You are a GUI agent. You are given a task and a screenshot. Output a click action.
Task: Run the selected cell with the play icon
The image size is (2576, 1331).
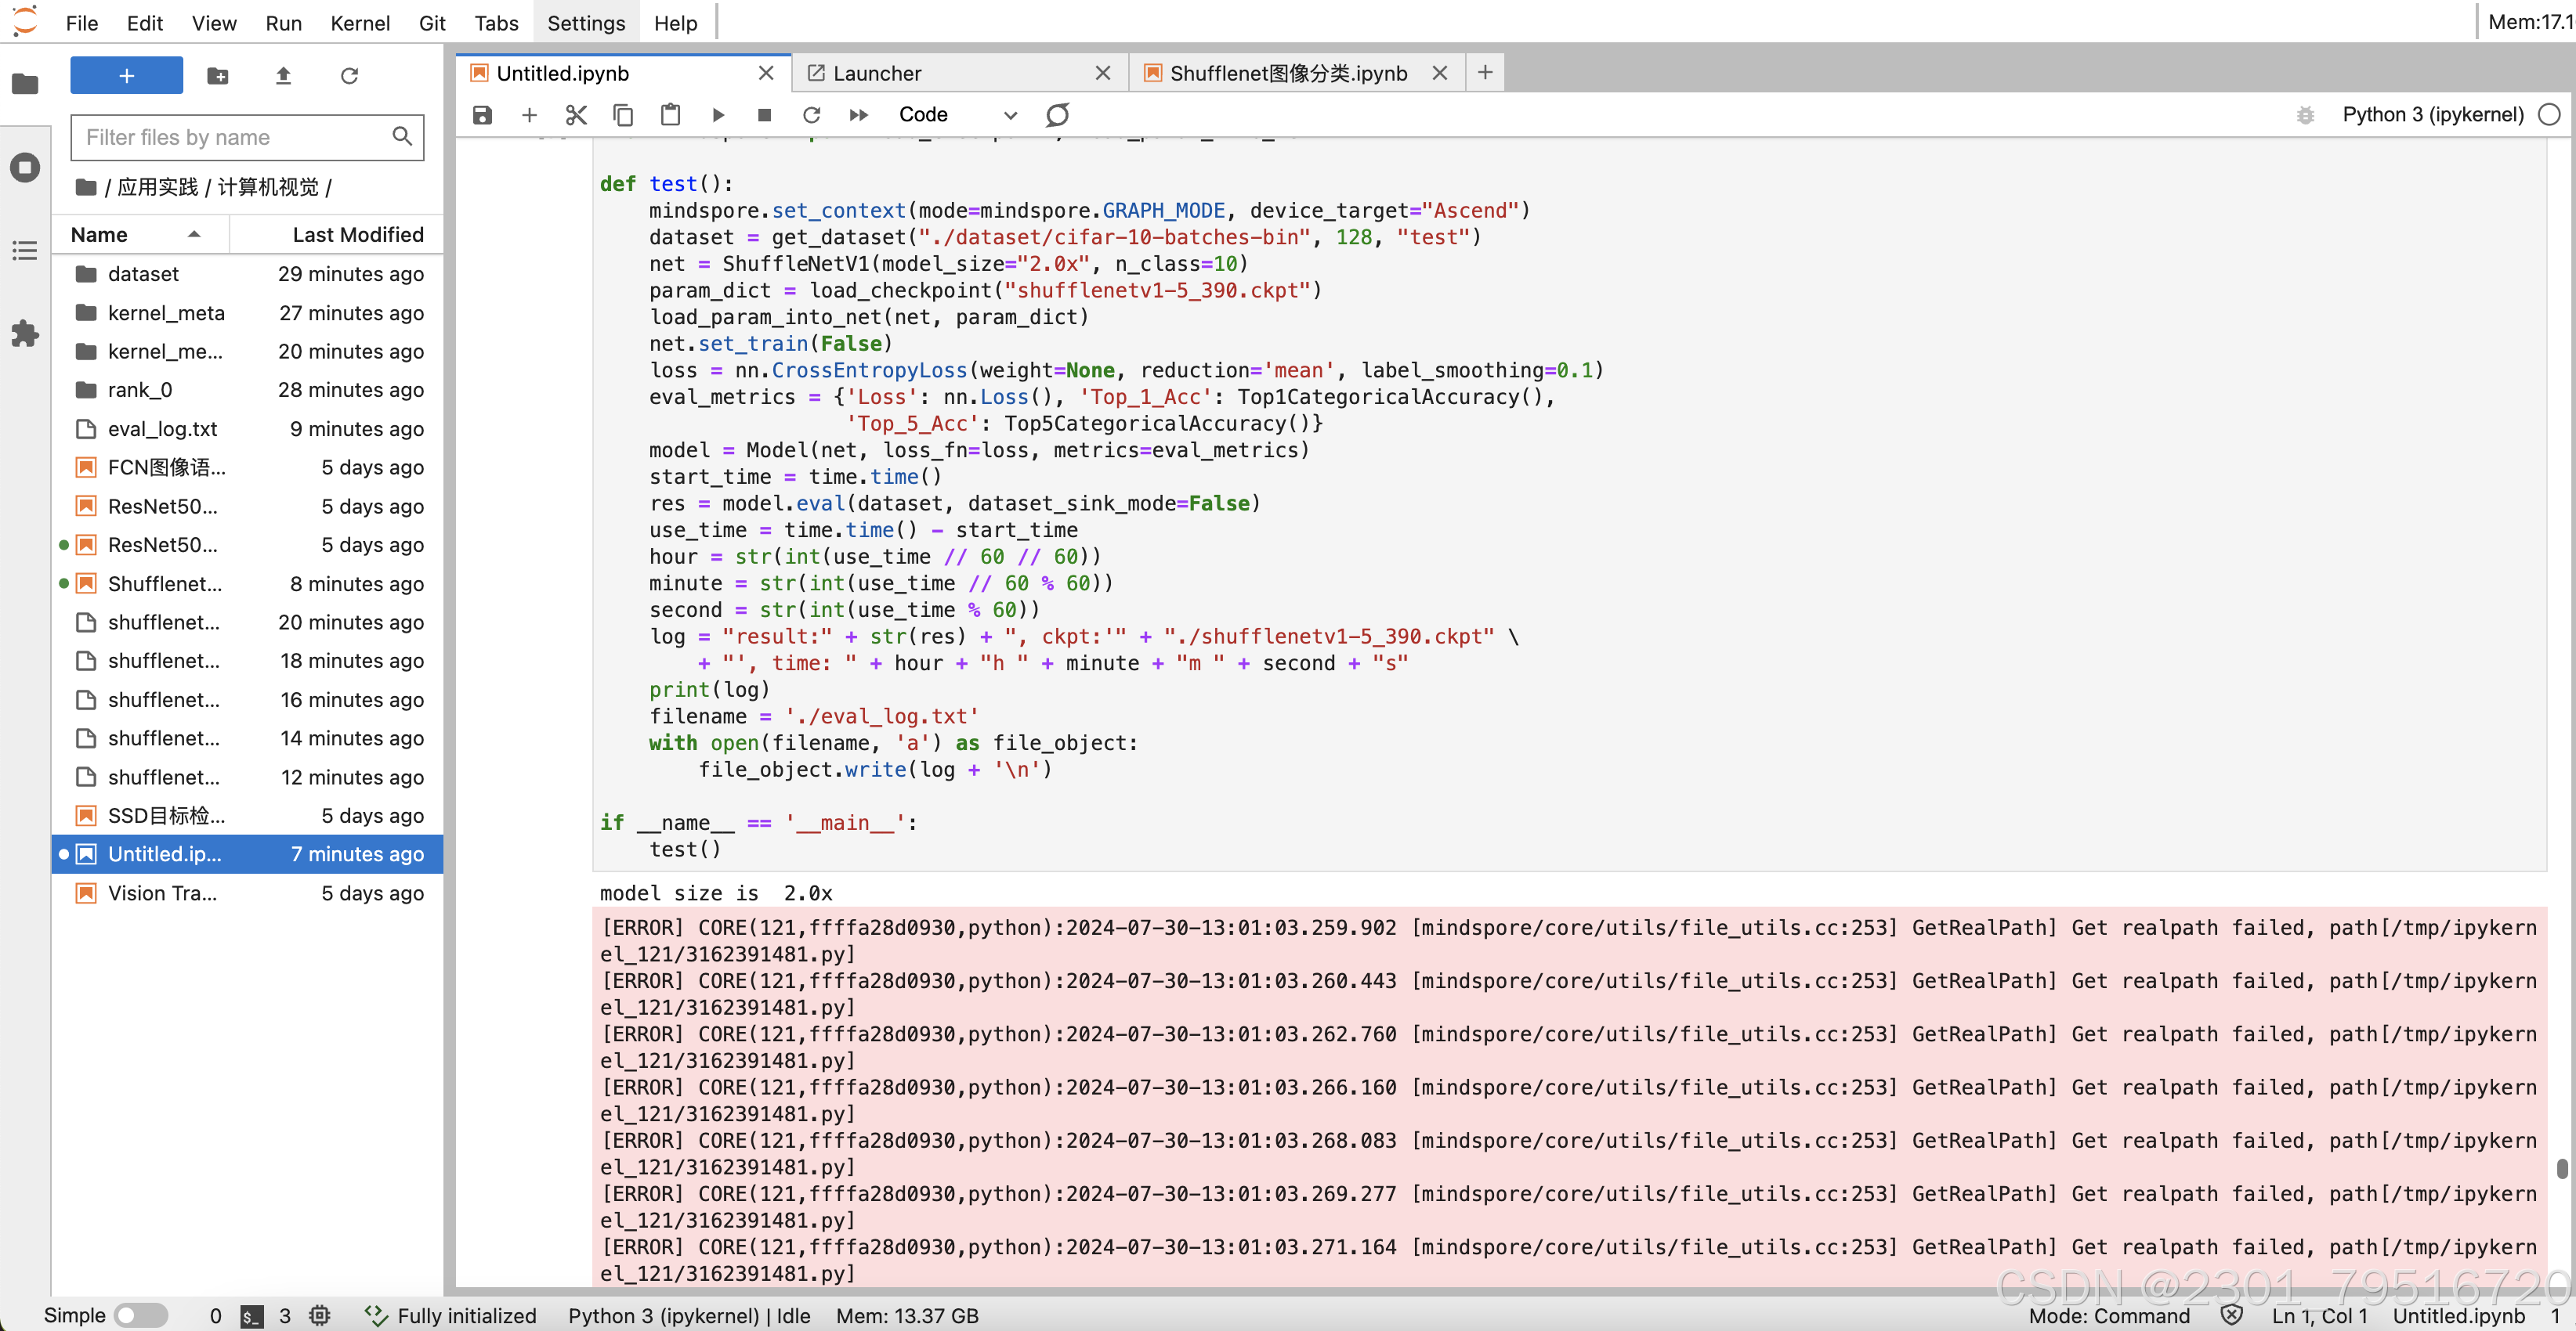pyautogui.click(x=718, y=115)
